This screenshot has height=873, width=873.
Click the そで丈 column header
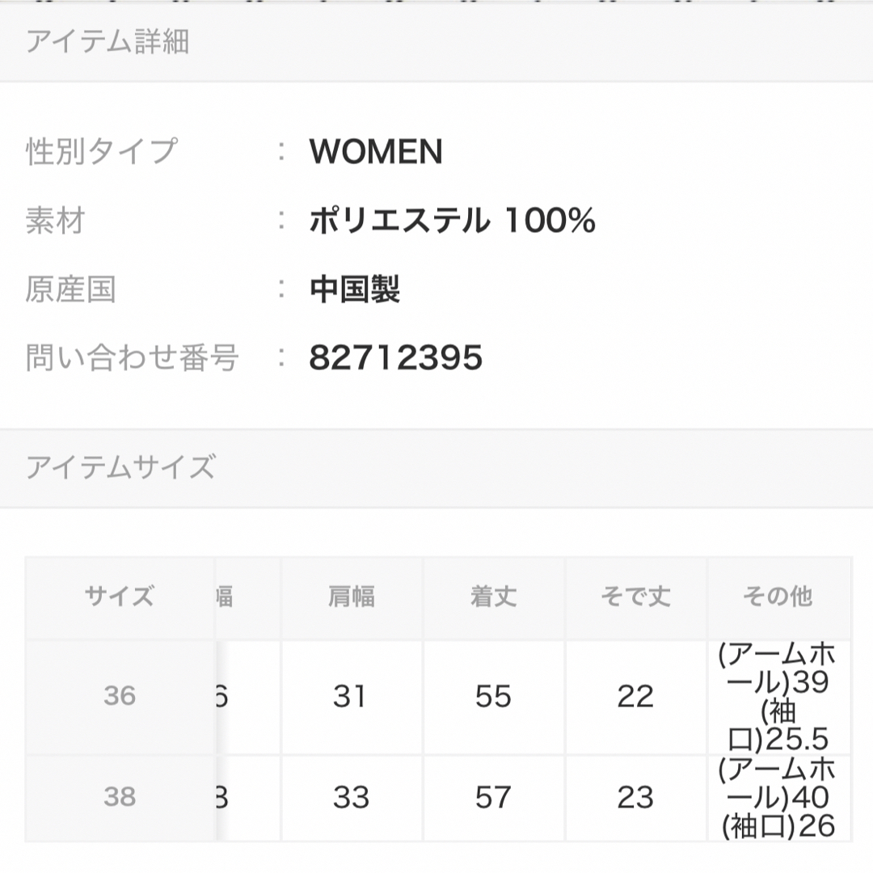click(x=636, y=597)
